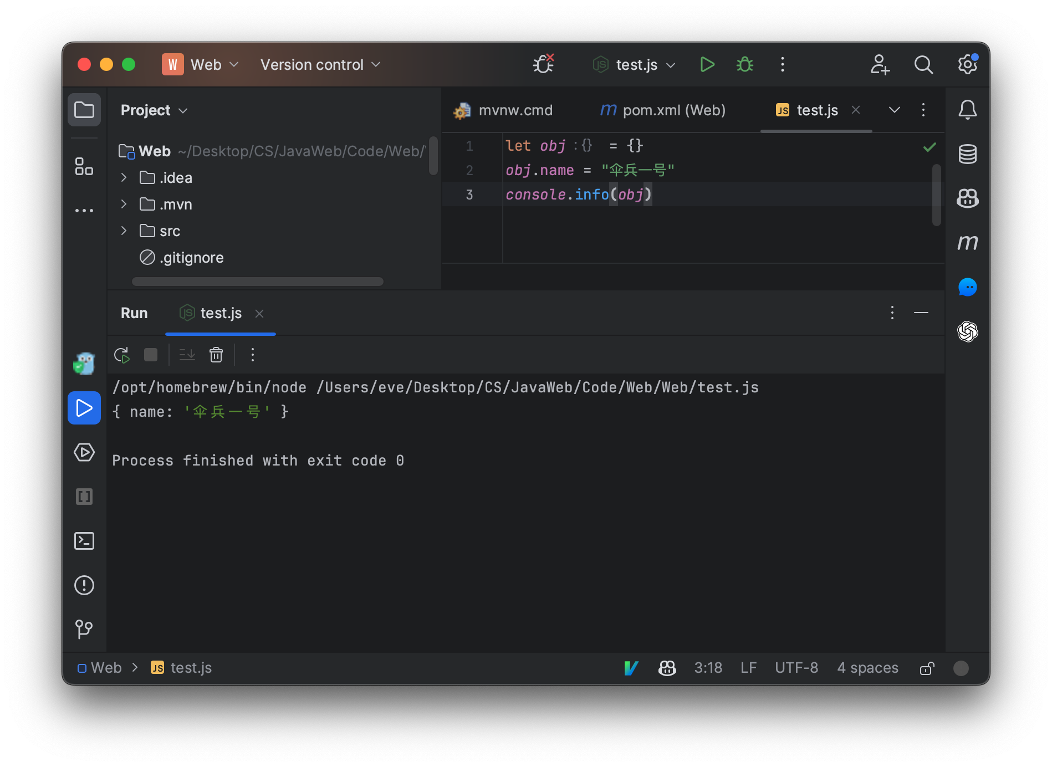Select the .gitignore file in tree
The width and height of the screenshot is (1052, 767).
coord(182,257)
